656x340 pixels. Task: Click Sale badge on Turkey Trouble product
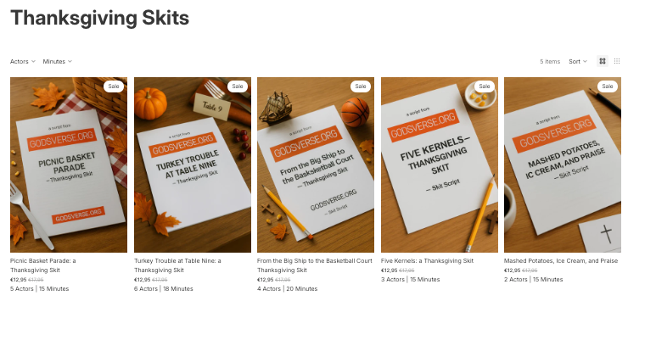[x=238, y=86]
